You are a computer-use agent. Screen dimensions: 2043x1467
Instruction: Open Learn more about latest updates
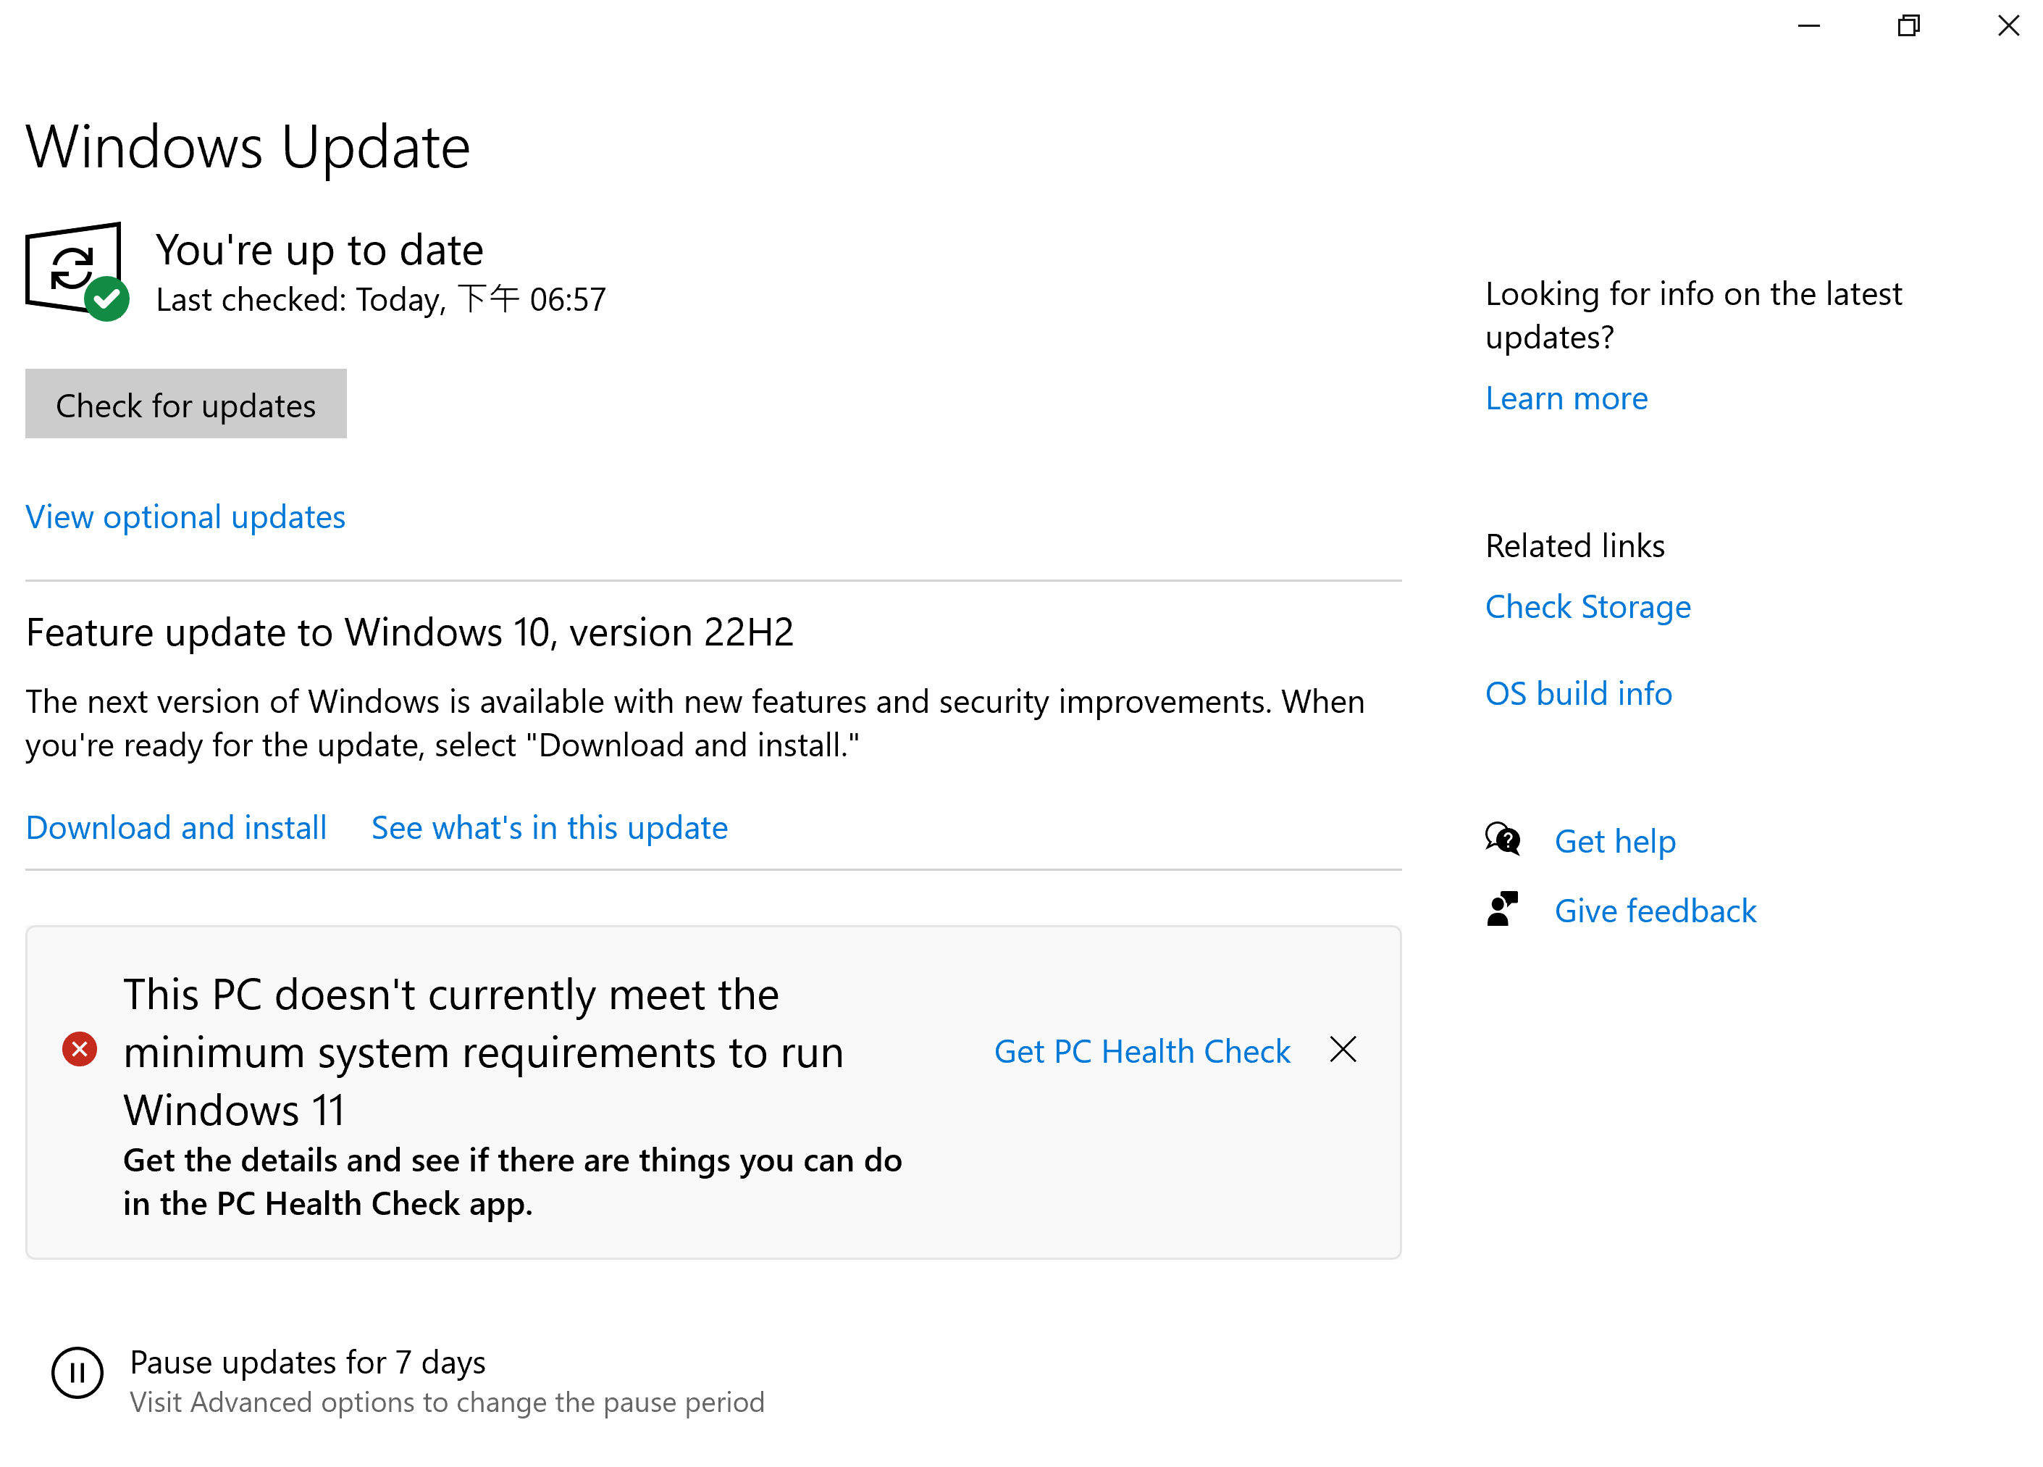1566,398
